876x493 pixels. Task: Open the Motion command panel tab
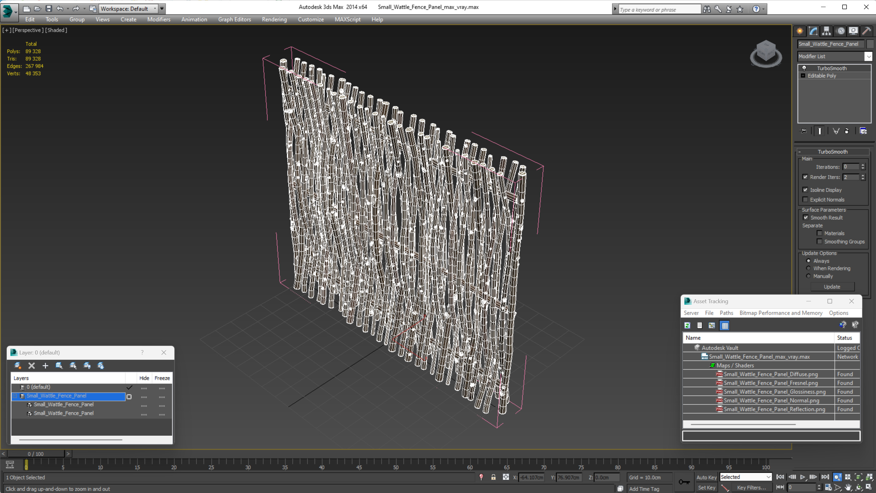pyautogui.click(x=840, y=31)
